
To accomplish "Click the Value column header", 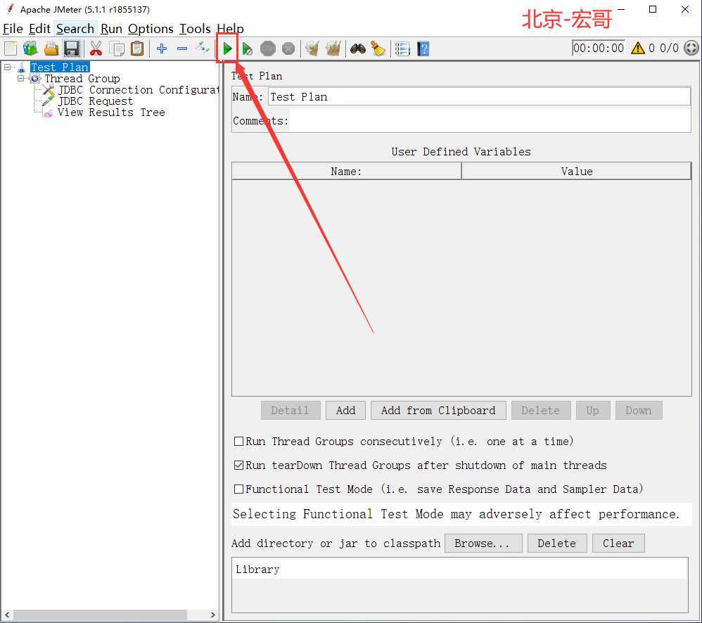I will (577, 172).
